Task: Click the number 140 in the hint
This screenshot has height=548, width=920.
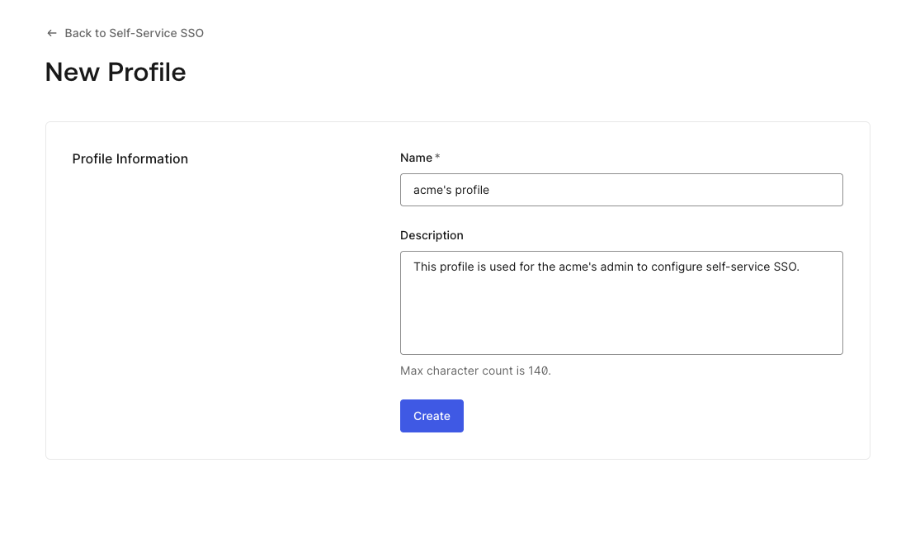Action: coord(539,371)
